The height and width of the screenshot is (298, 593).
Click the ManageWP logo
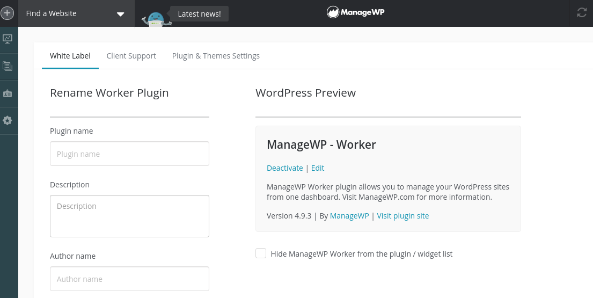(355, 12)
